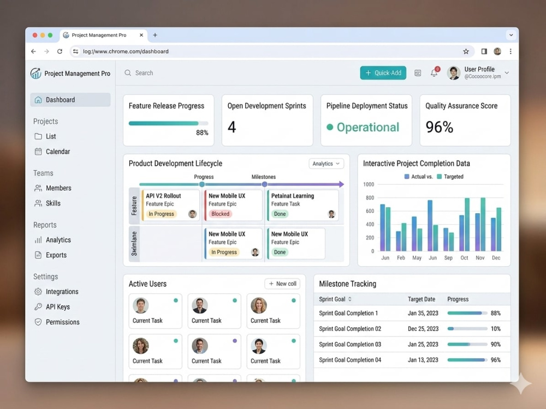This screenshot has height=409, width=546.
Task: Select Sprint Goal Completion 04 row
Action: click(412, 360)
